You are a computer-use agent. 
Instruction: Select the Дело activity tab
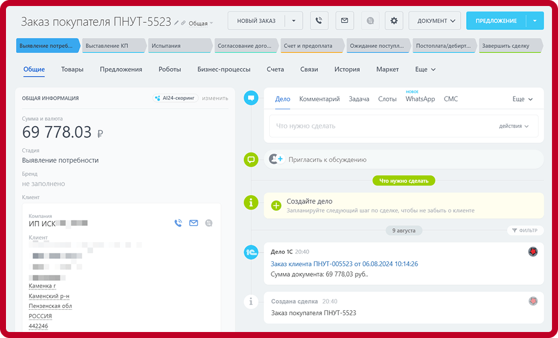coord(282,99)
